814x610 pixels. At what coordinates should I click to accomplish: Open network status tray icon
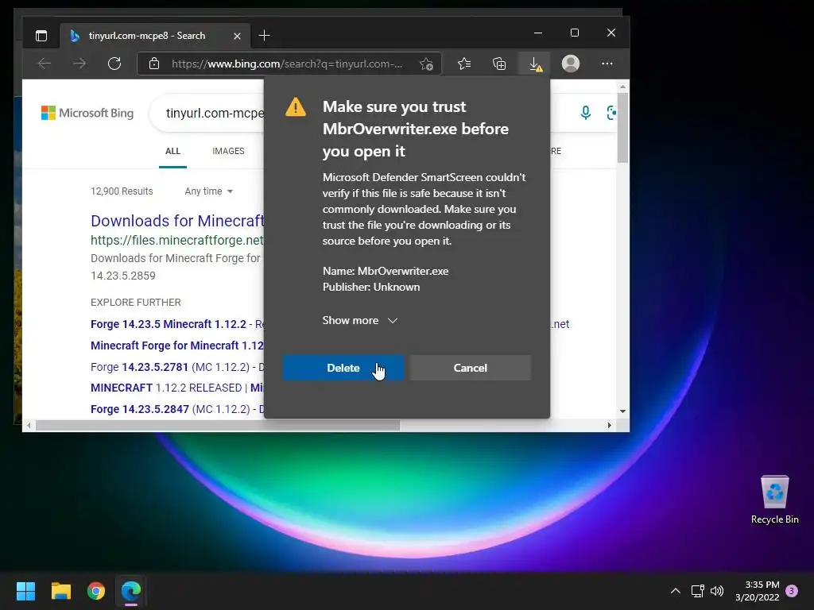pyautogui.click(x=698, y=591)
